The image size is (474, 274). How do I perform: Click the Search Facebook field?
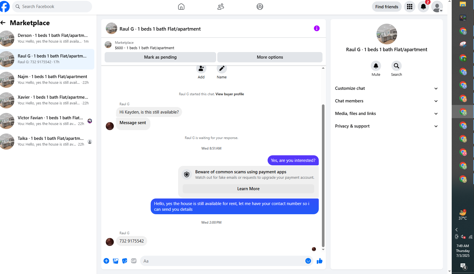point(52,7)
